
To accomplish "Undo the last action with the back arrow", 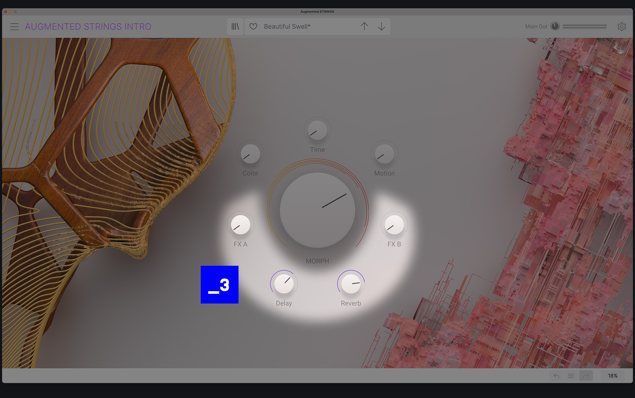I will 556,376.
